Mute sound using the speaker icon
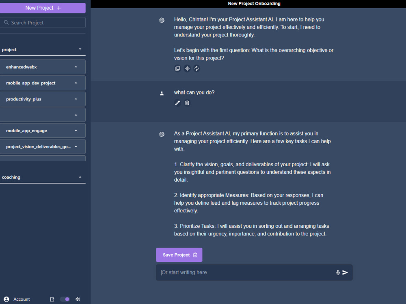The width and height of the screenshot is (406, 304). tap(78, 299)
